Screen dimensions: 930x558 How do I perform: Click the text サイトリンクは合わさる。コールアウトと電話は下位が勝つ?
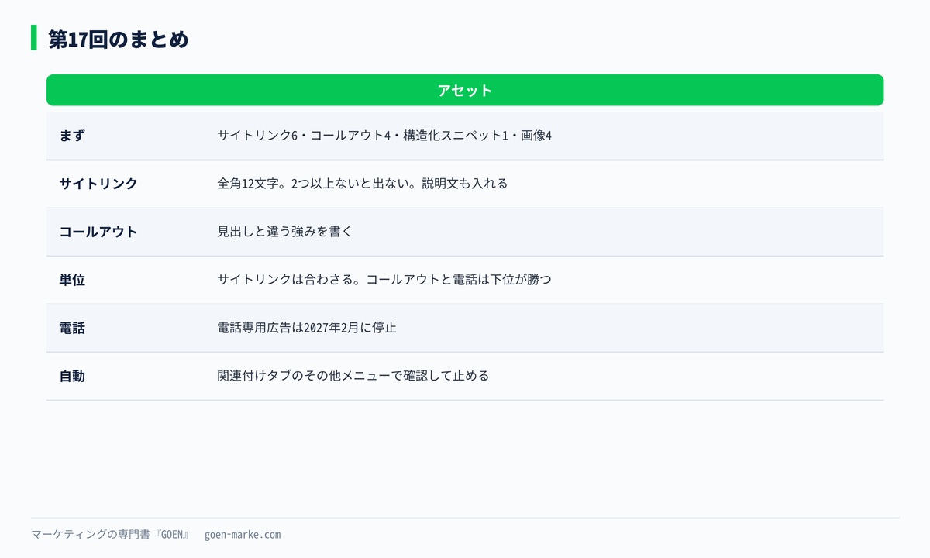[x=384, y=280]
